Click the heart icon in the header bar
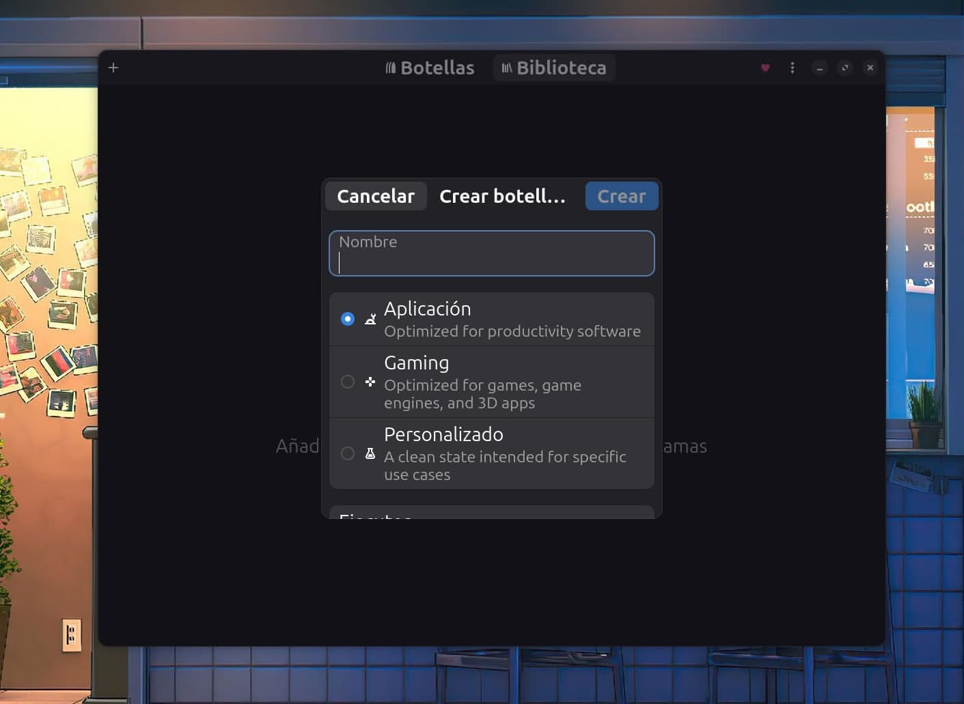This screenshot has height=704, width=964. (765, 68)
